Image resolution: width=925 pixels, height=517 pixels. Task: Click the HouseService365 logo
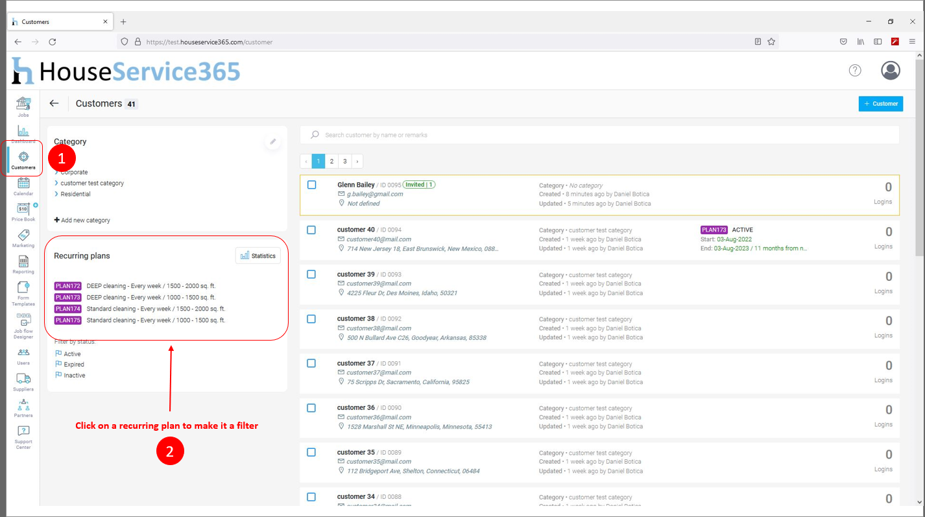click(x=126, y=71)
